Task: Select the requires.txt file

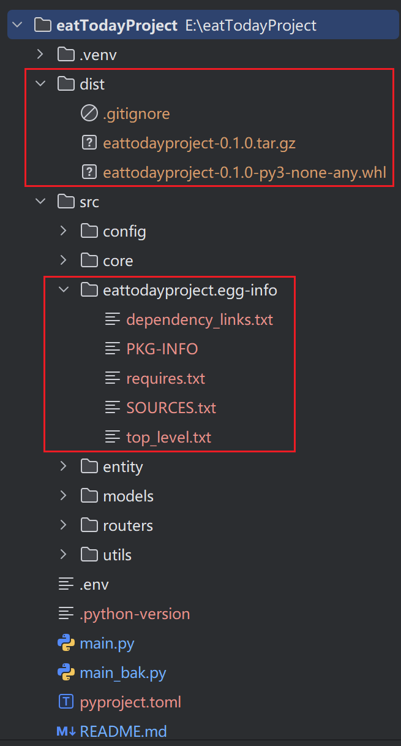Action: [165, 378]
